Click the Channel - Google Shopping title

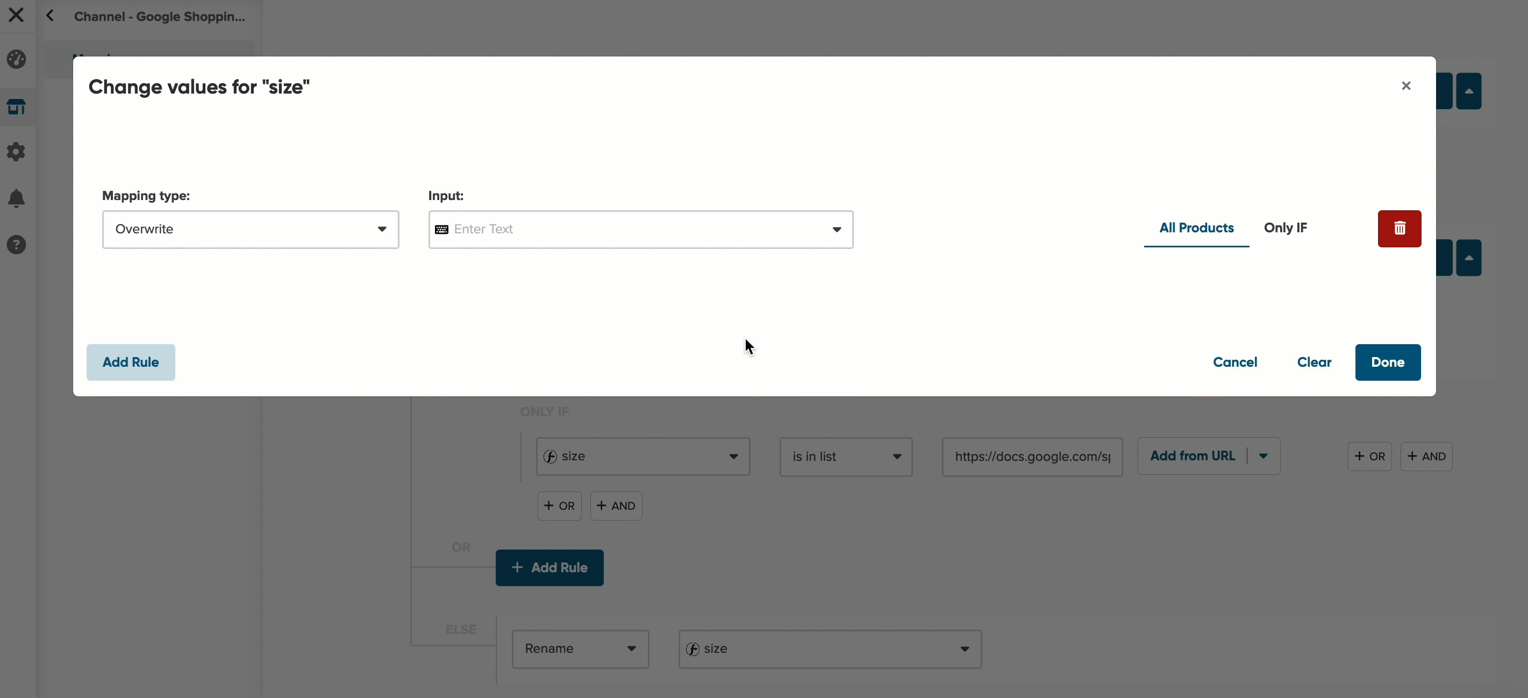[x=159, y=17]
